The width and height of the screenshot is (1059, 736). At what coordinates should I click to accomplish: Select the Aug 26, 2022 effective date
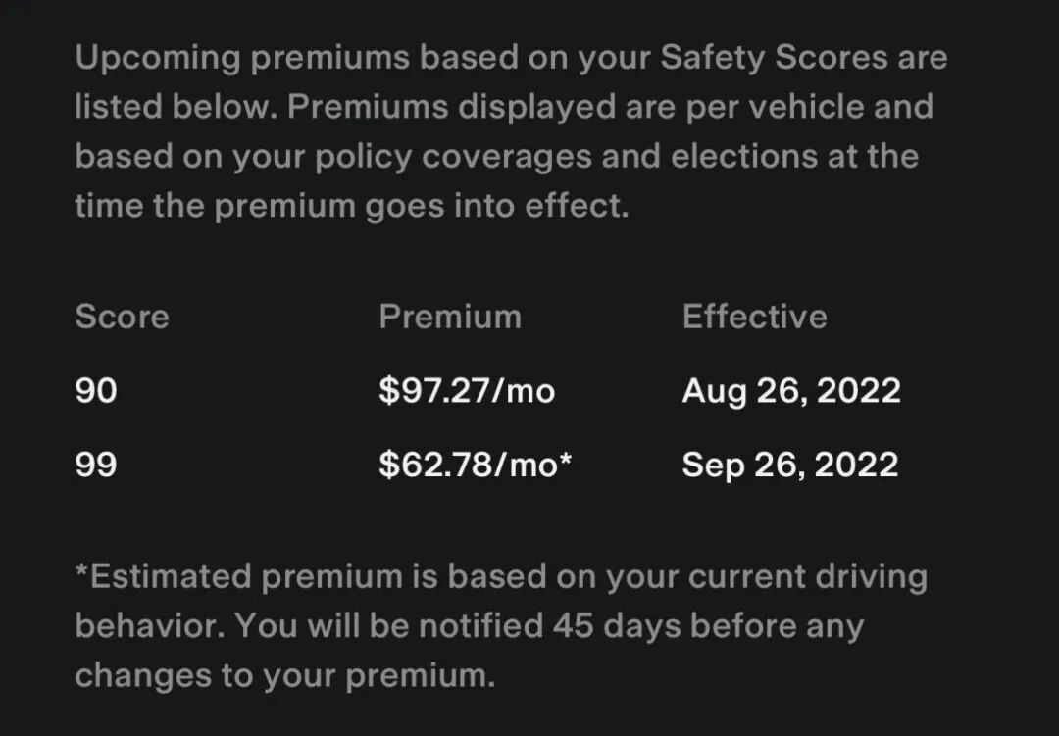point(791,391)
